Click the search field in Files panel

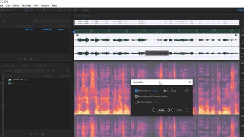[51, 21]
